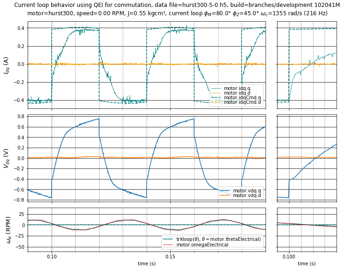Click the motor.idq.d legend entry
343x269 pixels.
(243, 93)
